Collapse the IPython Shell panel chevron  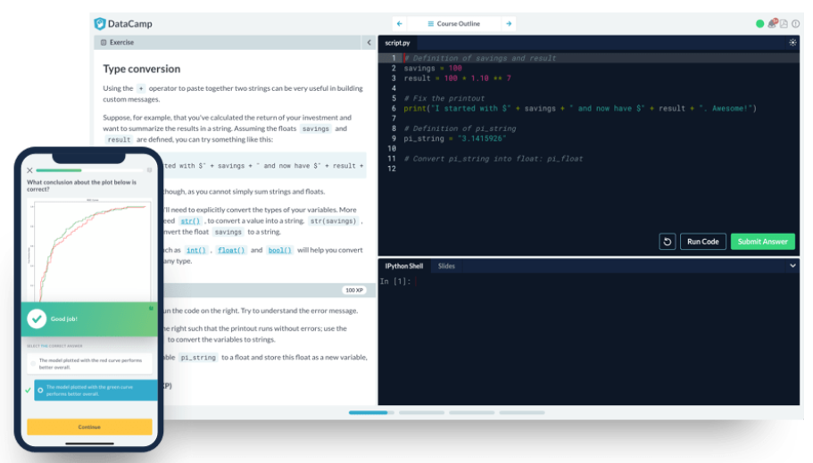[x=792, y=266]
